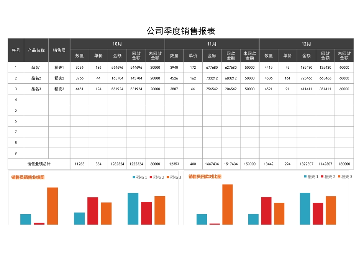Select the 未回款金额 header under 10月

[155, 55]
